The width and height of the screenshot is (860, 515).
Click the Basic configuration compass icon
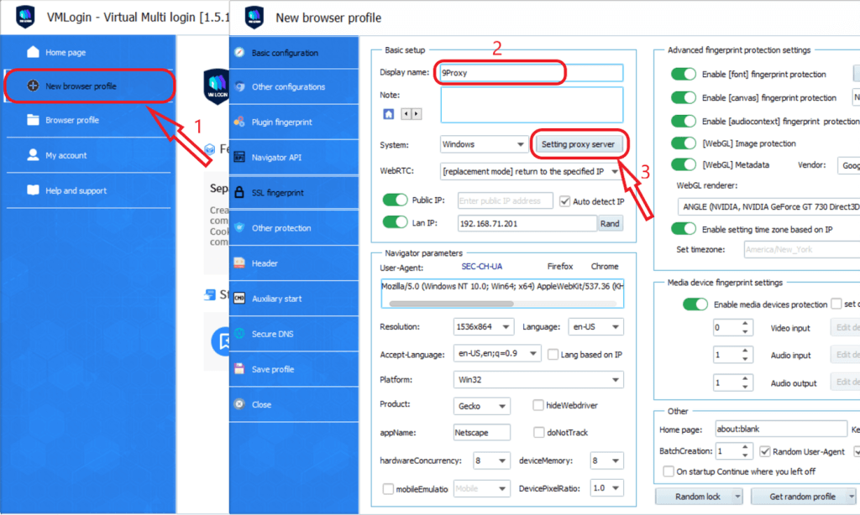[239, 53]
